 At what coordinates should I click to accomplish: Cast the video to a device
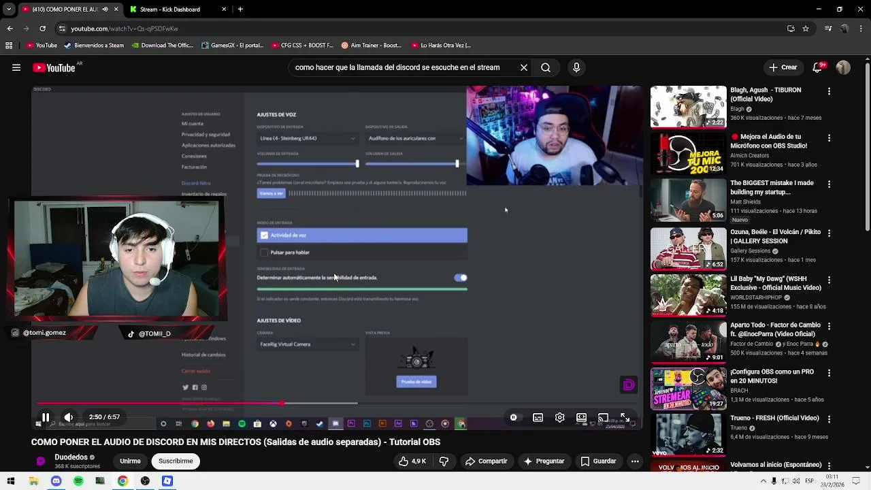click(x=603, y=417)
